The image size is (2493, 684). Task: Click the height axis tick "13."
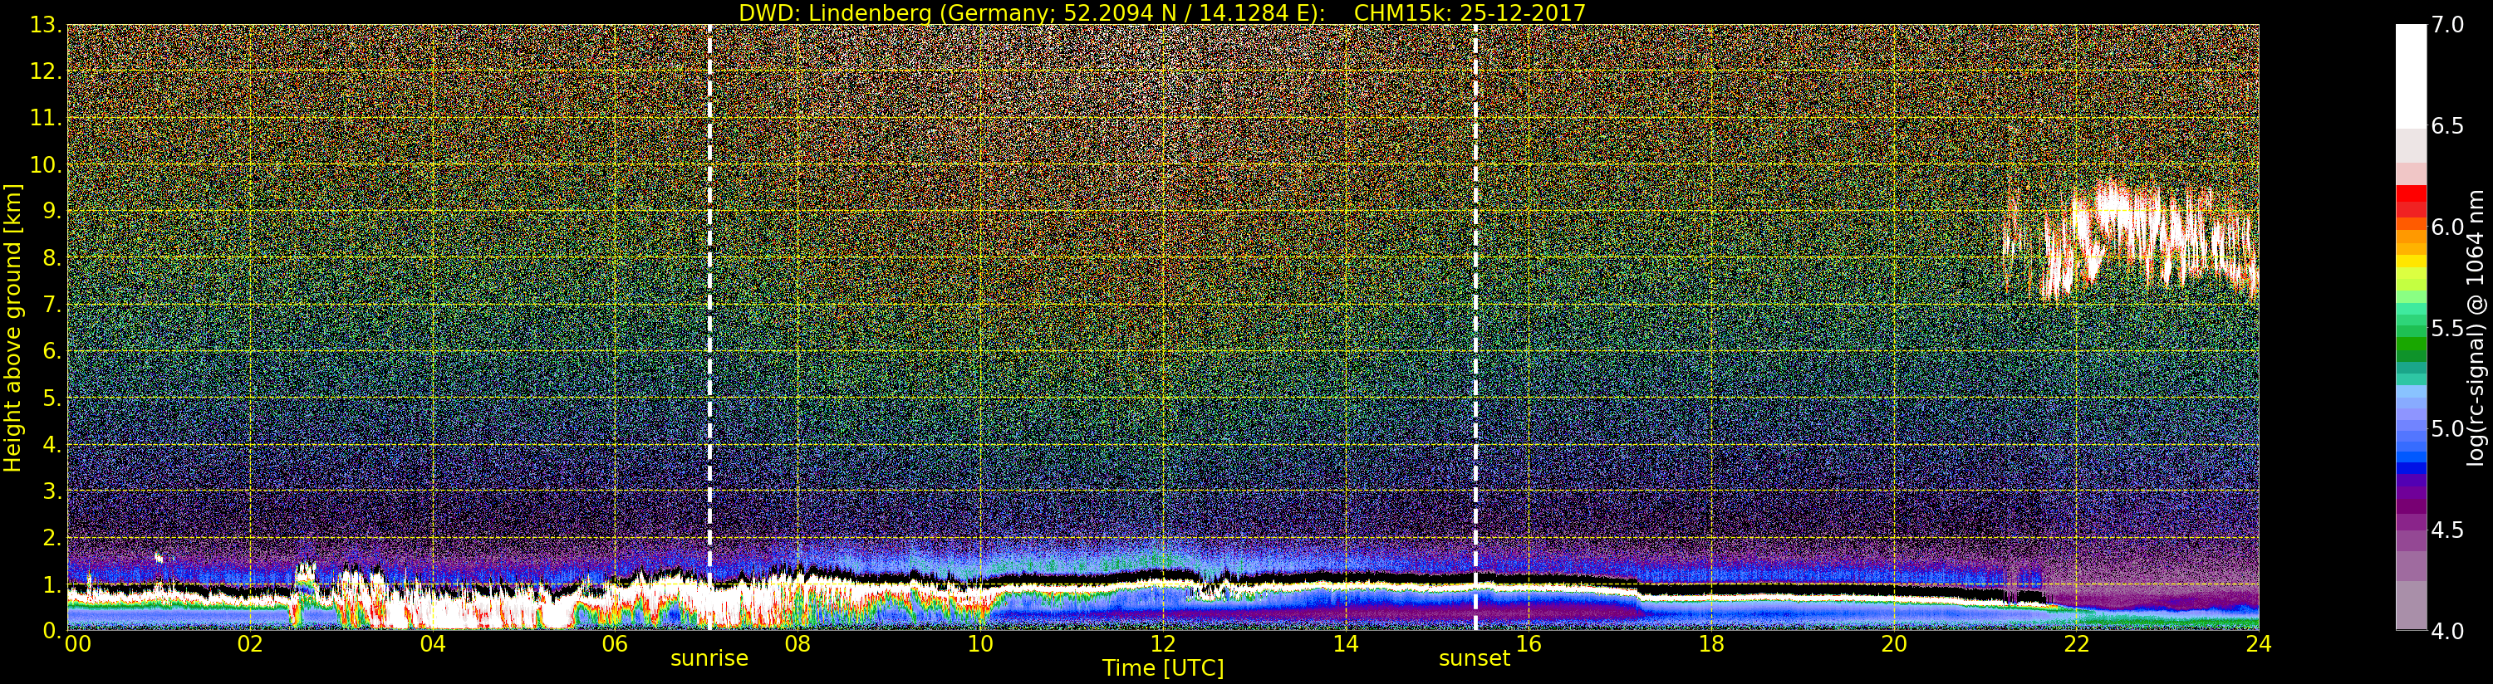click(47, 25)
